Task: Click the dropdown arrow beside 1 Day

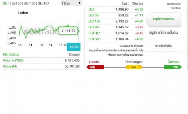Action: point(80,3)
